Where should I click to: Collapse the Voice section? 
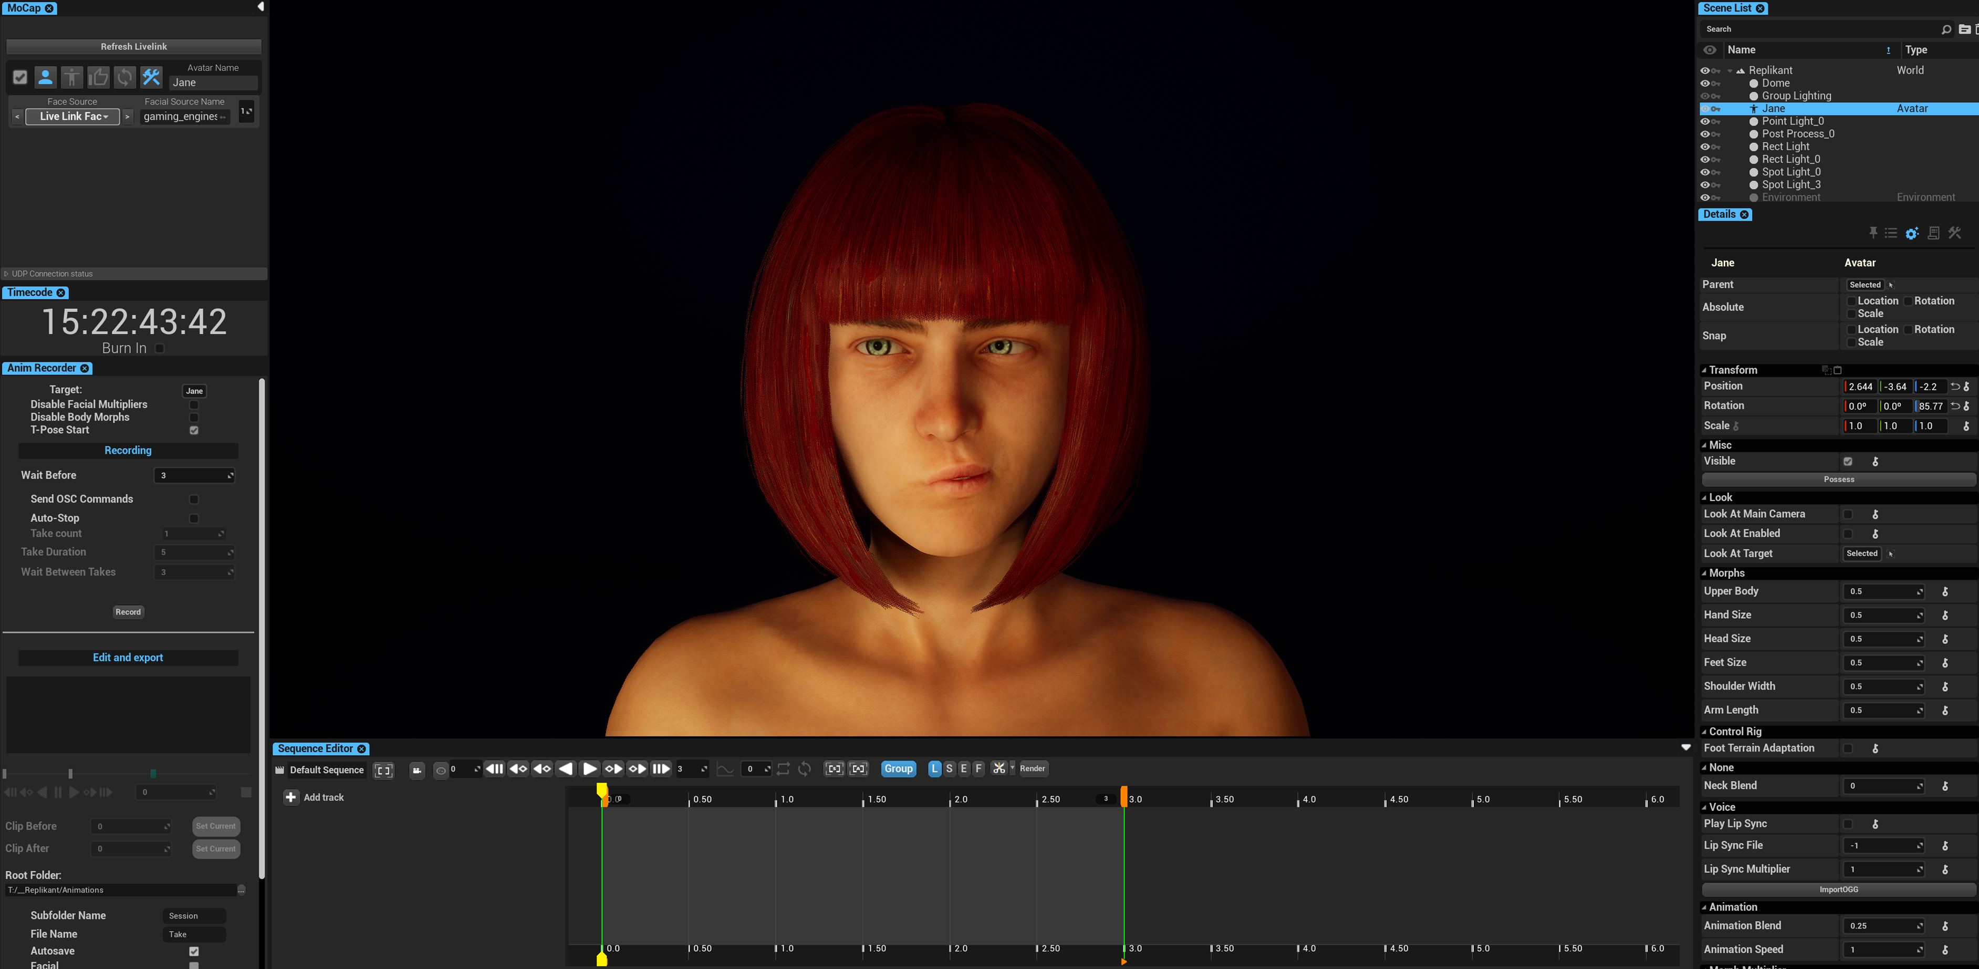click(x=1704, y=808)
